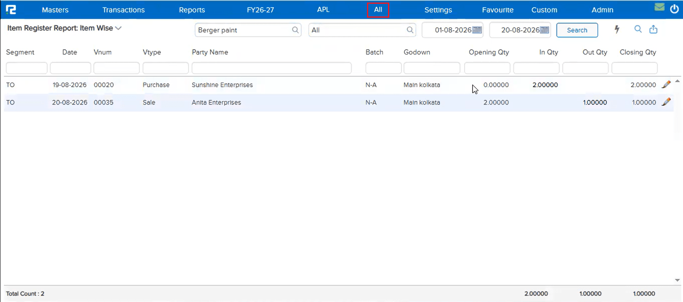Open the Favourite menu
This screenshot has height=302, width=683.
tap(498, 10)
